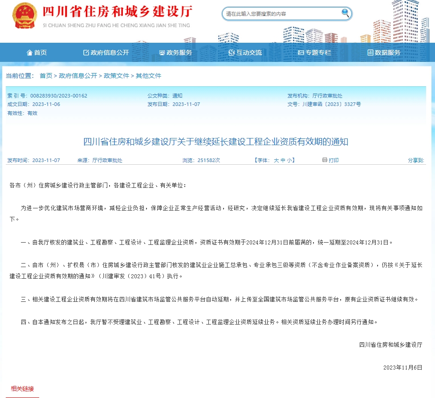The width and height of the screenshot is (435, 398).
Task: Click the article headline title
Action: pos(216,142)
